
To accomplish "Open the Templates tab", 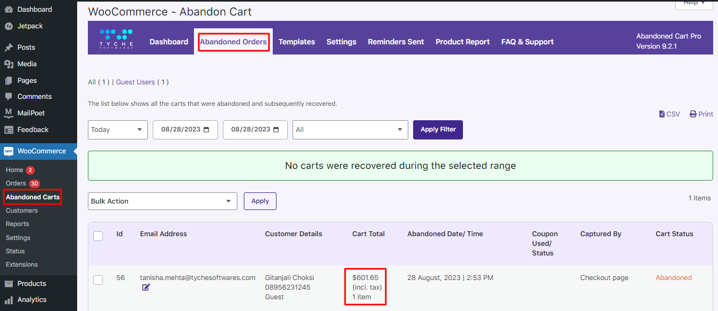I will point(297,42).
